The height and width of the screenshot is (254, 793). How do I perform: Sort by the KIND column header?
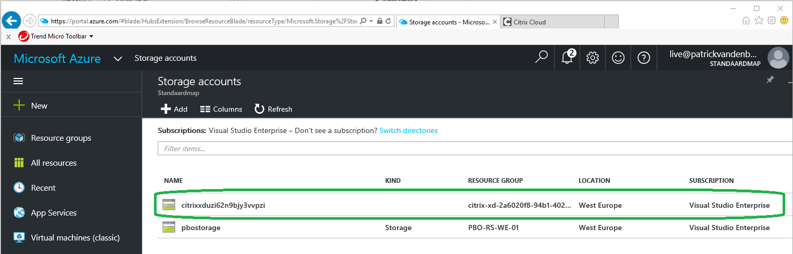(x=393, y=181)
